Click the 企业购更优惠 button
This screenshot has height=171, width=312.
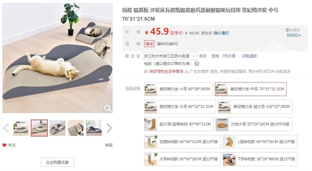click(57, 162)
